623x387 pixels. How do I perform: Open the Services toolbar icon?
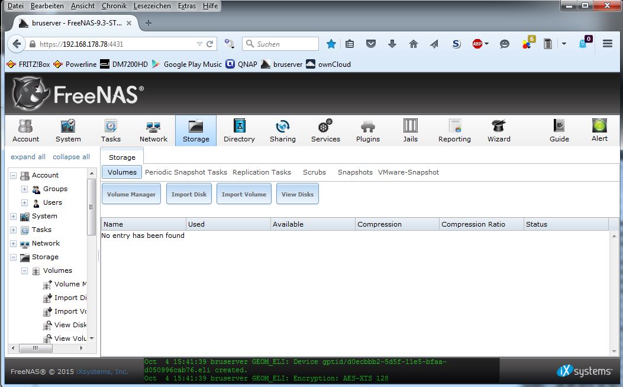coord(325,131)
